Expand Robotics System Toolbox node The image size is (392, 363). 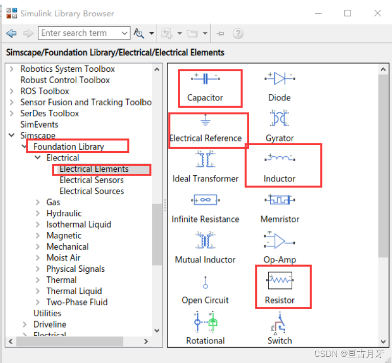[11, 69]
